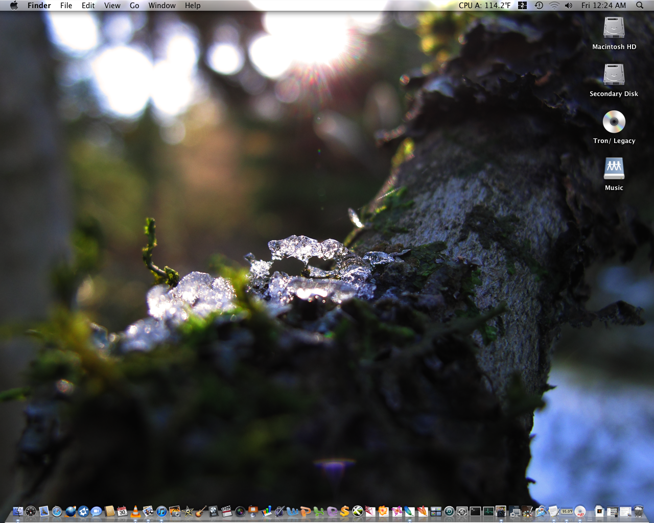Open the Wi-Fi AirPort status menu
The width and height of the screenshot is (654, 523).
tap(554, 6)
